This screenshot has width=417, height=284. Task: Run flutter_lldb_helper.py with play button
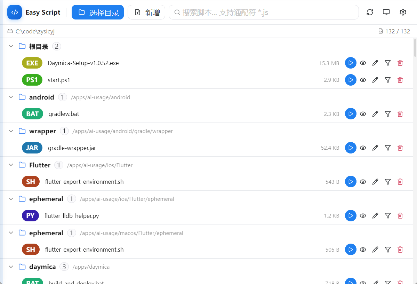click(351, 215)
